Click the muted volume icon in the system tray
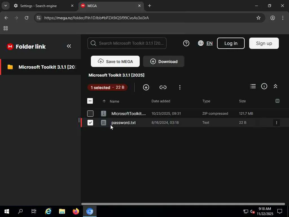Viewport: 289px width, 217px height. pos(252,211)
